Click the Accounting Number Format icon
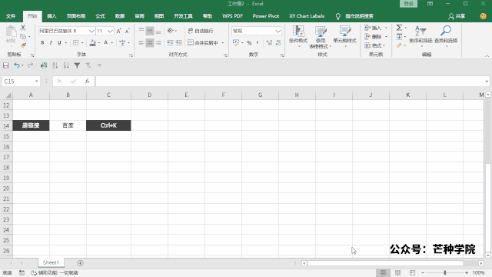 [x=236, y=43]
